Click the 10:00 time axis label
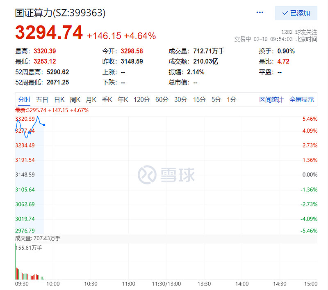 point(53,284)
